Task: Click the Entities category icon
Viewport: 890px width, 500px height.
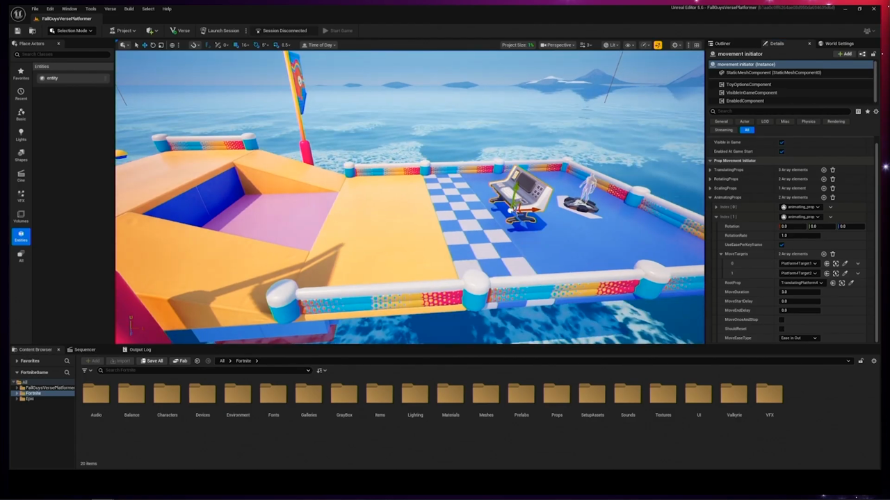Action: click(x=21, y=237)
